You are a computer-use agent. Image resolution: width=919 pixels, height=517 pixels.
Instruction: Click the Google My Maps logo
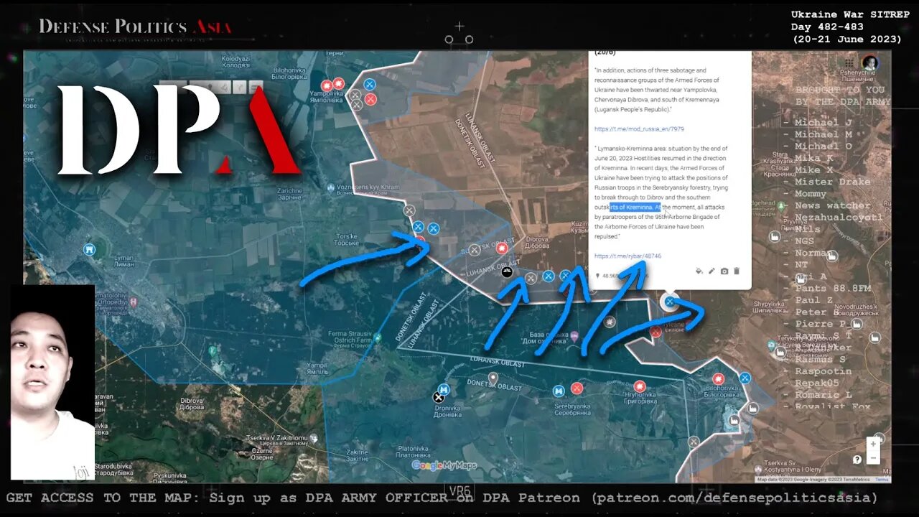pyautogui.click(x=445, y=465)
